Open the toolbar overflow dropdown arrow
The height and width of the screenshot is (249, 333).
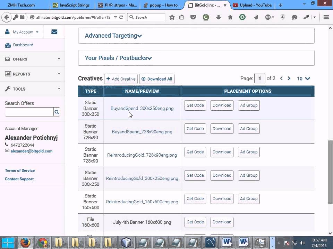315,17
